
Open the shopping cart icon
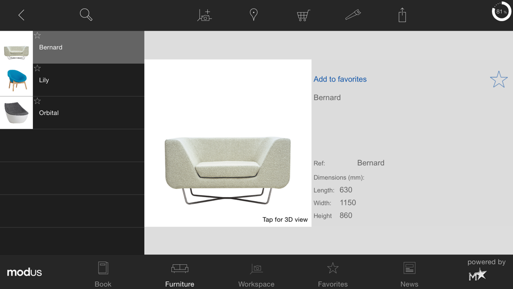point(303,15)
